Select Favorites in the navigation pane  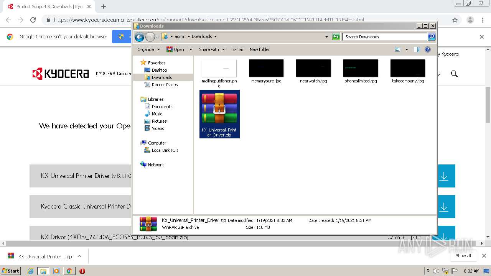pos(157,63)
